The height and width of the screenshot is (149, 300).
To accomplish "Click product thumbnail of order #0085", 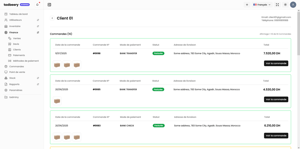I will tap(57, 101).
